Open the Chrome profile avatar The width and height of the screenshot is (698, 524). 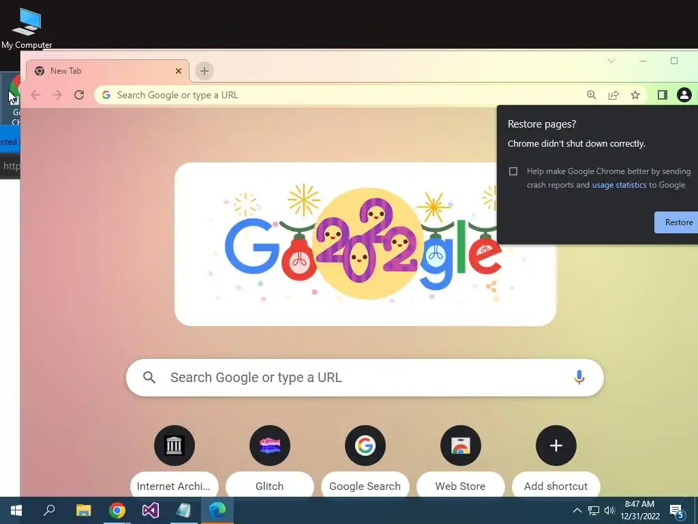684,95
